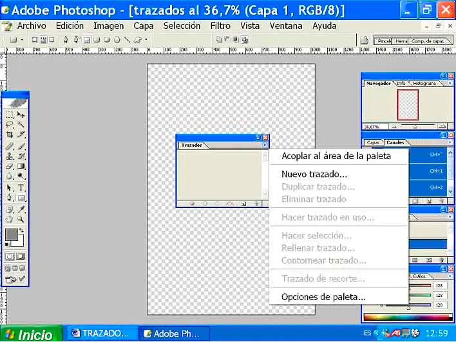This screenshot has width=456, height=342.
Task: Click the Navigator zoom percentage field
Action: (374, 127)
